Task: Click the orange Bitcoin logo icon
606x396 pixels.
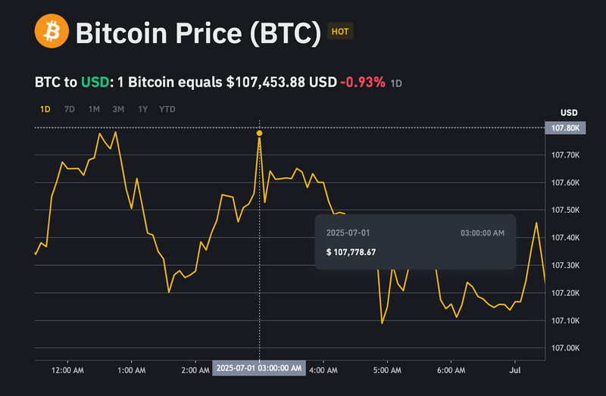Action: [52, 32]
